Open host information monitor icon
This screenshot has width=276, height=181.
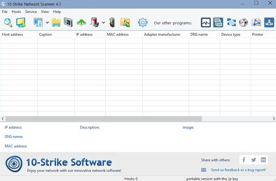coord(38,23)
